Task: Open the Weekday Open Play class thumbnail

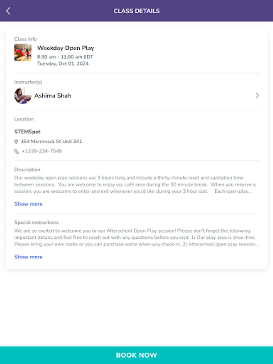Action: [23, 53]
